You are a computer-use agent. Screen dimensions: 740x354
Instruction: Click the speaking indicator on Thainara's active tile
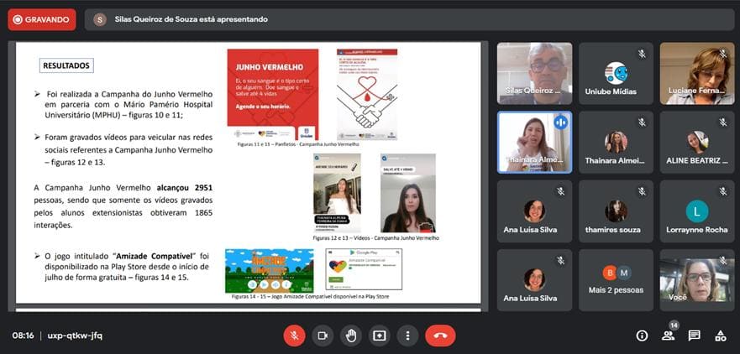coord(560,122)
